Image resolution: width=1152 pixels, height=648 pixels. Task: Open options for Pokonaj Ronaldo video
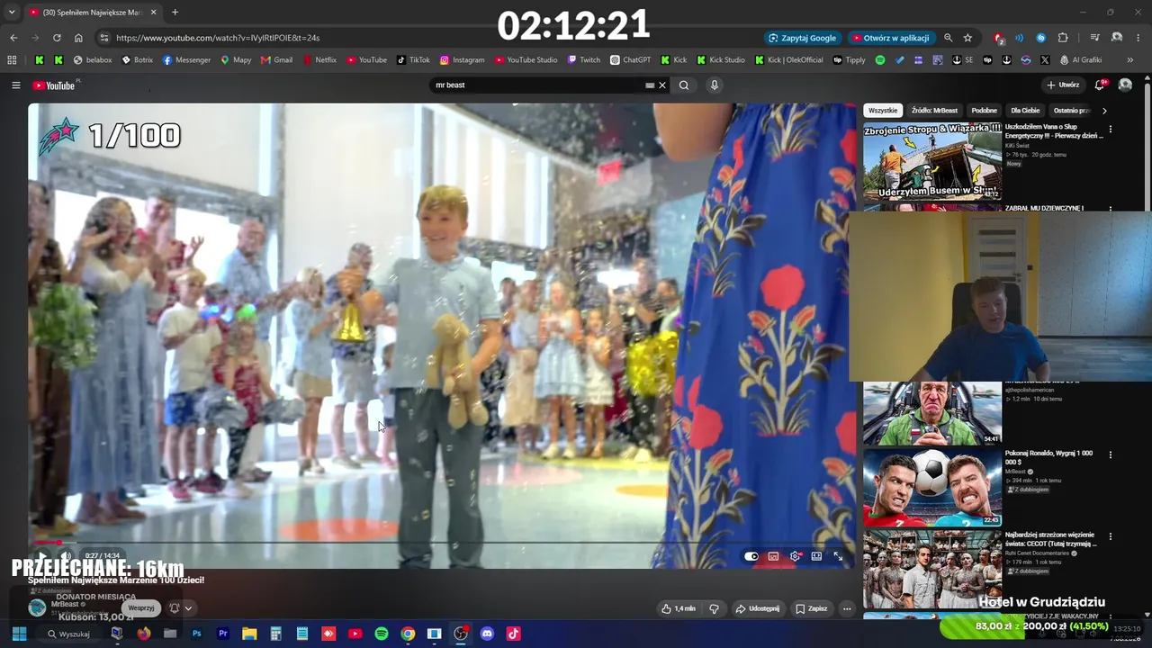[x=1110, y=454]
